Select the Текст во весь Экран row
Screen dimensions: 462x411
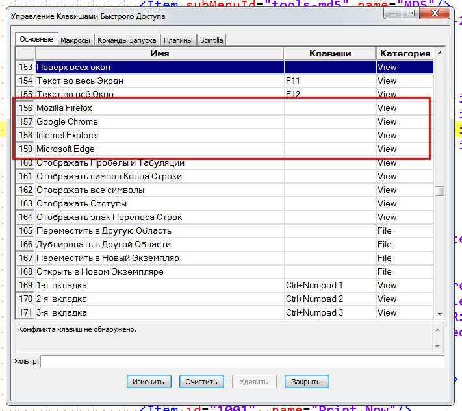(225, 81)
